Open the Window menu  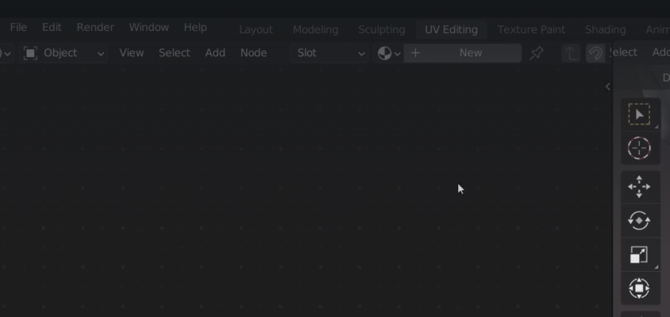[x=148, y=27]
